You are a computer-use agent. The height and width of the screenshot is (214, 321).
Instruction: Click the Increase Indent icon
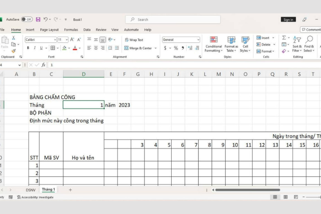coord(117,48)
